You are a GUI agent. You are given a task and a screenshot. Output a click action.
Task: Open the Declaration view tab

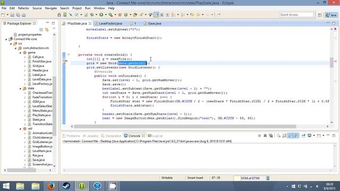[111, 136]
